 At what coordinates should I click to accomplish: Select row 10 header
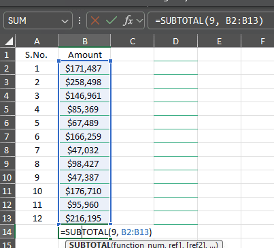pos(7,177)
